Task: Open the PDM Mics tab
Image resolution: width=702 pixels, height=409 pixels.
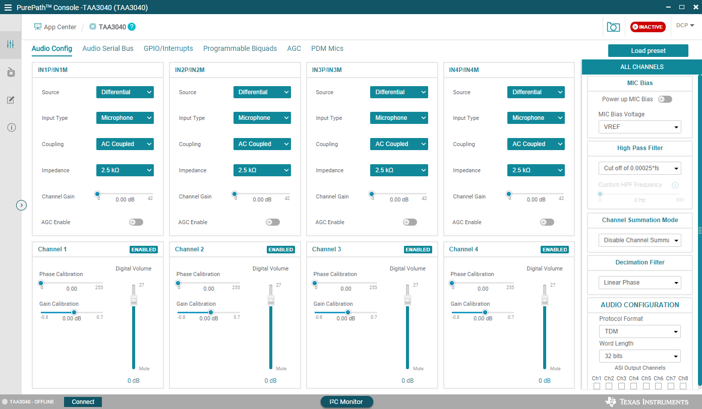Action: (x=327, y=48)
